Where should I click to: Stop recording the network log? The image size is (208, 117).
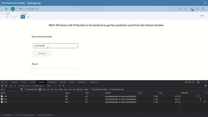point(2,86)
